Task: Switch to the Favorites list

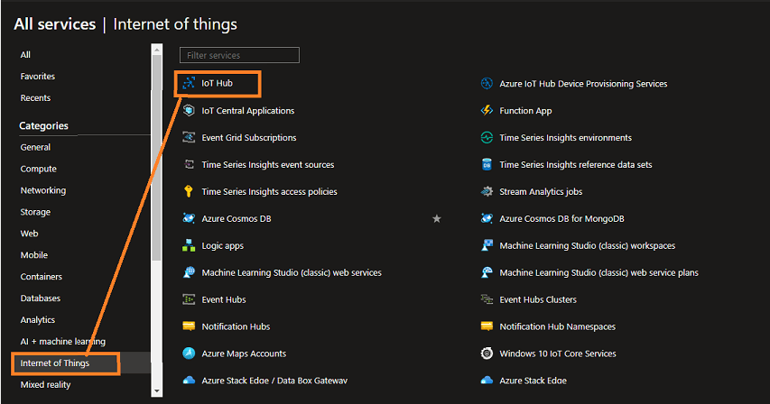Action: (38, 77)
